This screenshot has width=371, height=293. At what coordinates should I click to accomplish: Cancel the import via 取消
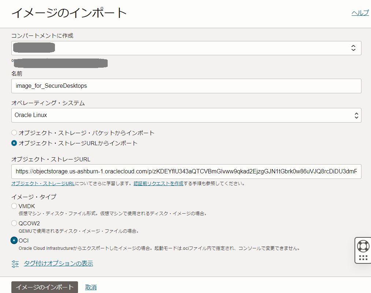(x=90, y=287)
